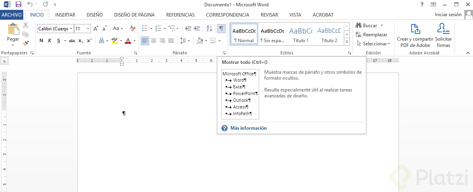Toggle left alignment button
This screenshot has width=473, height=192.
145,41
